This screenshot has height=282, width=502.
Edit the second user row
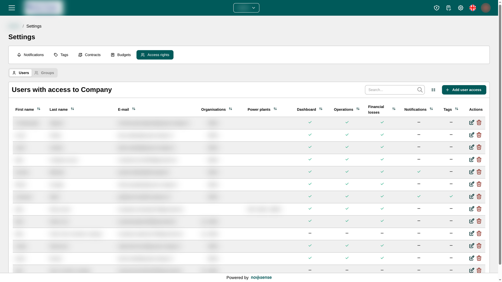(472, 135)
